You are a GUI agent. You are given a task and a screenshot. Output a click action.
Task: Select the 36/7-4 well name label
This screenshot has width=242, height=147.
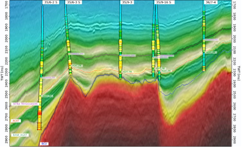[x=211, y=2]
